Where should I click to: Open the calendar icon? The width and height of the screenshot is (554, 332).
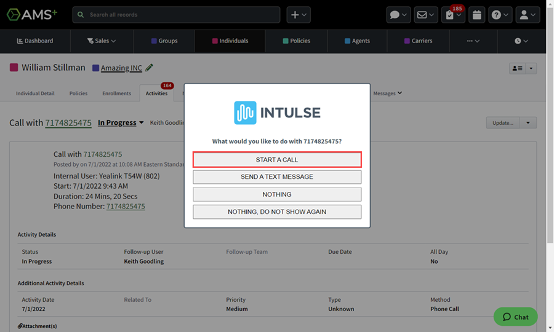click(x=476, y=15)
